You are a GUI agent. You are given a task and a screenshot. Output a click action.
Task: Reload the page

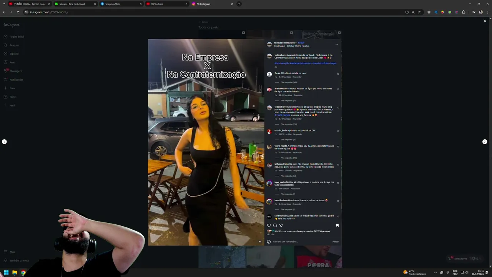click(x=18, y=12)
